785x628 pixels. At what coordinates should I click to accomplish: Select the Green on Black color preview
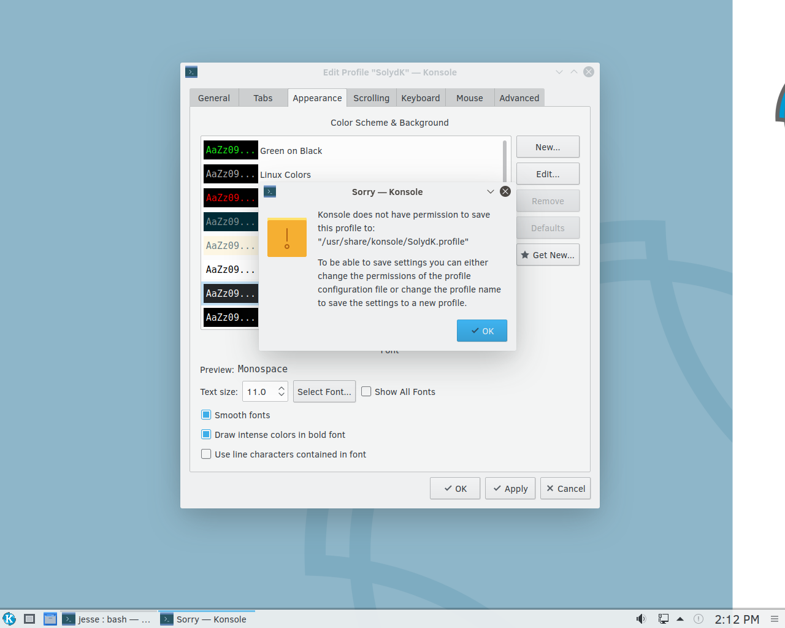(x=231, y=150)
